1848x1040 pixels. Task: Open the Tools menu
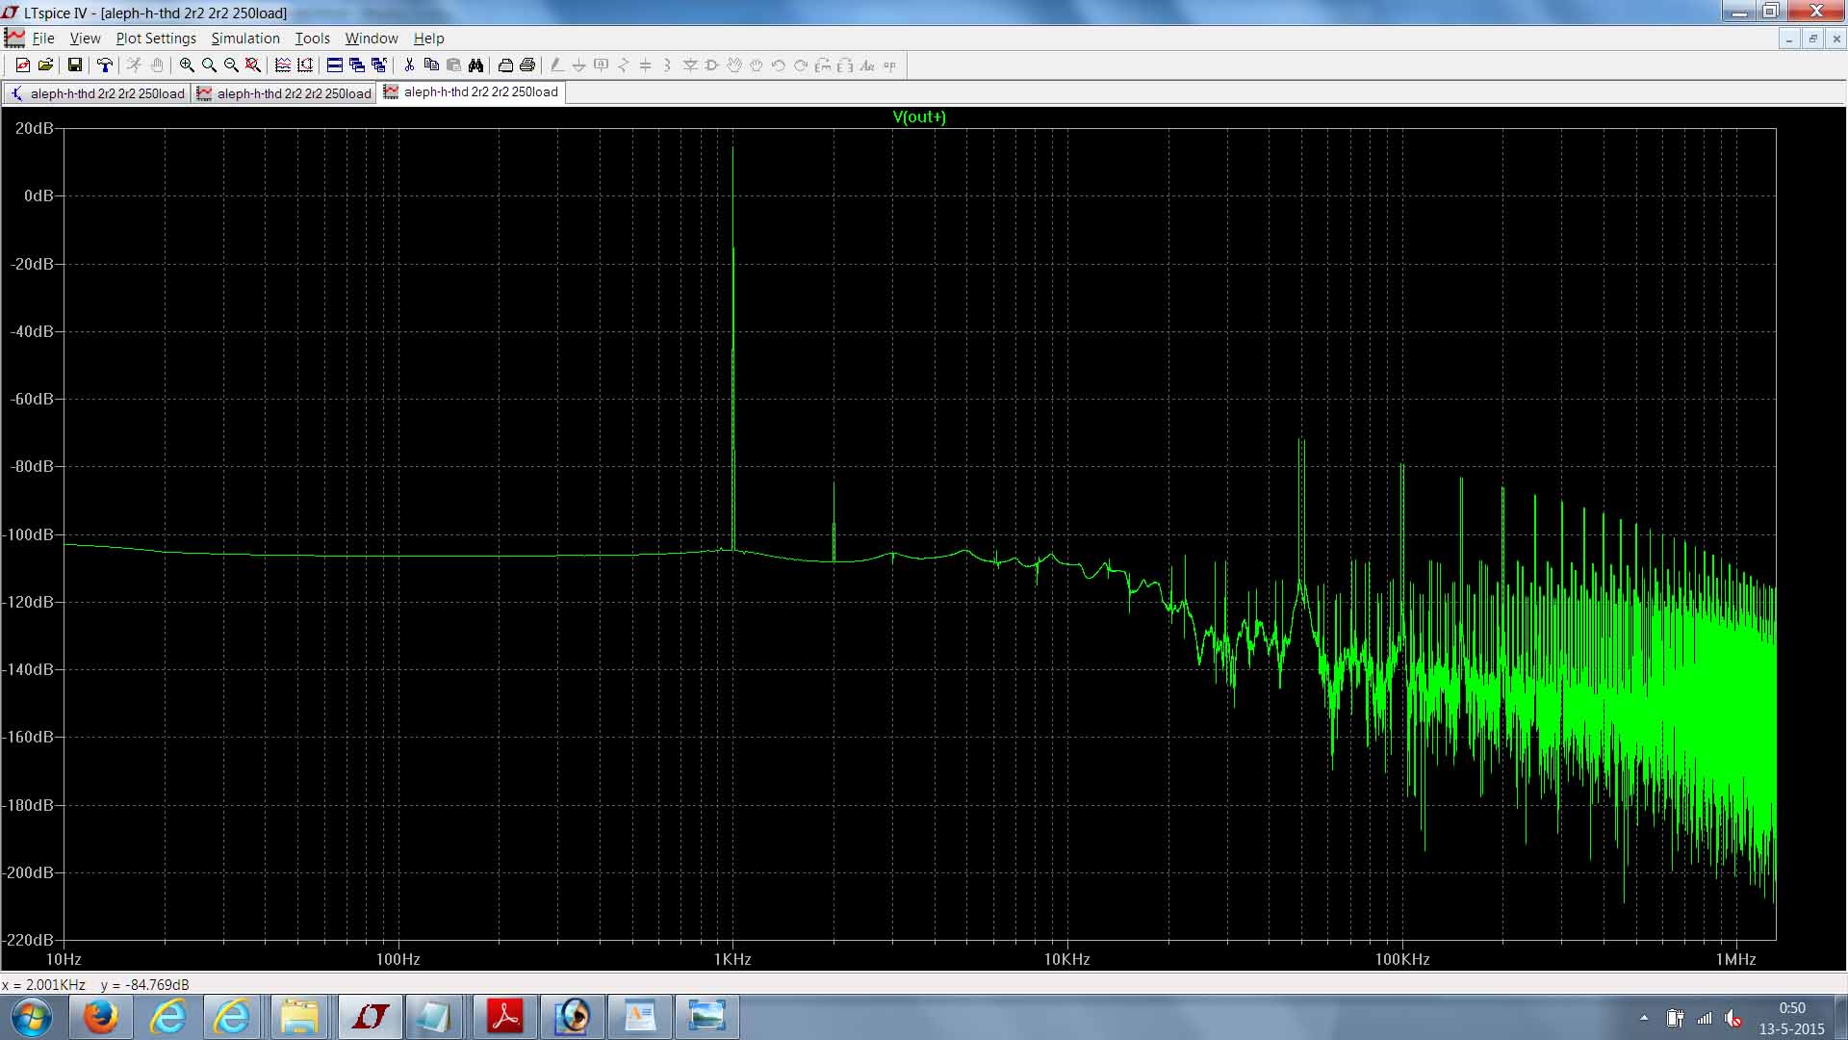312,39
